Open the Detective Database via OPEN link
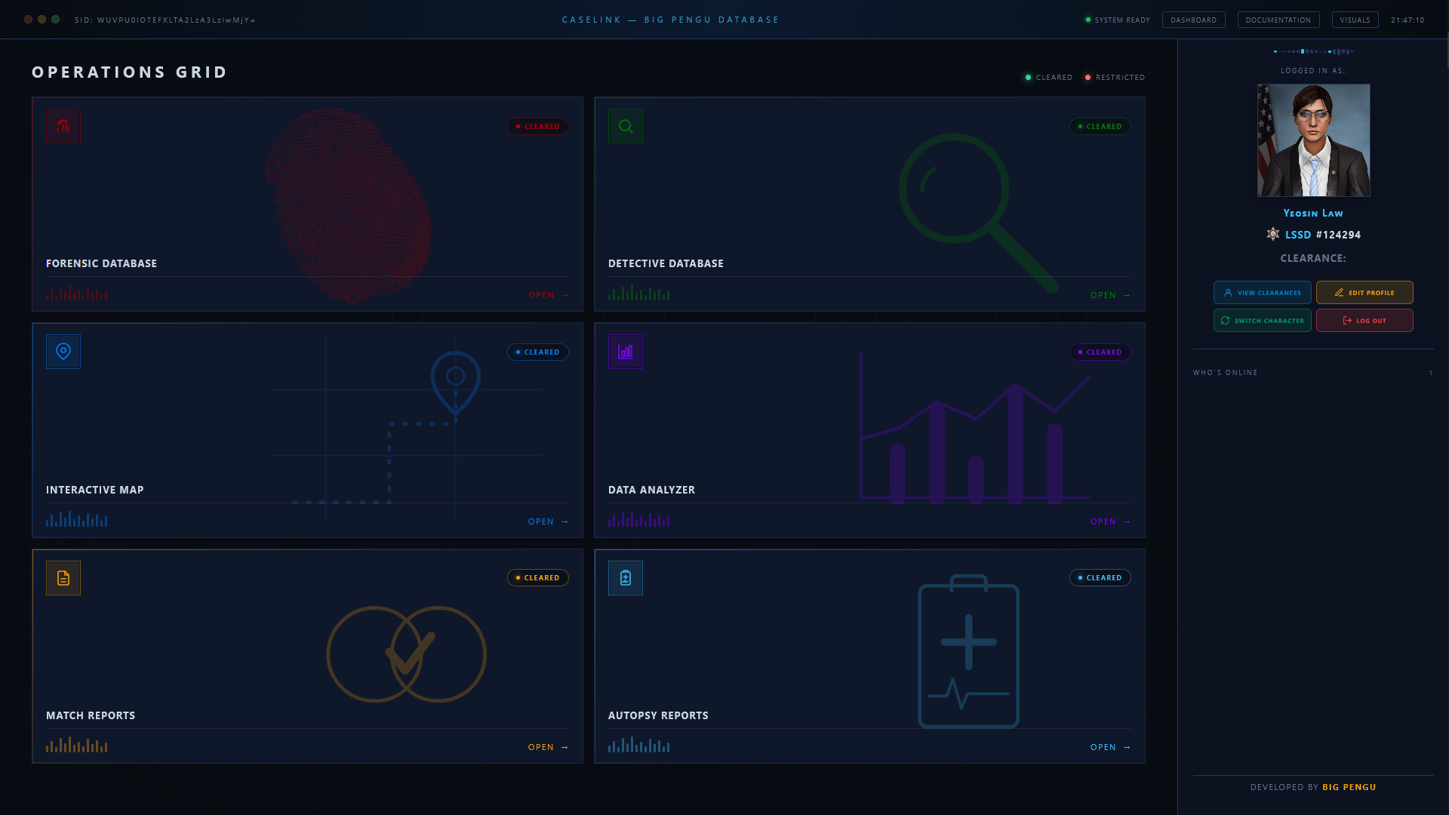Viewport: 1449px width, 815px height. [1111, 295]
